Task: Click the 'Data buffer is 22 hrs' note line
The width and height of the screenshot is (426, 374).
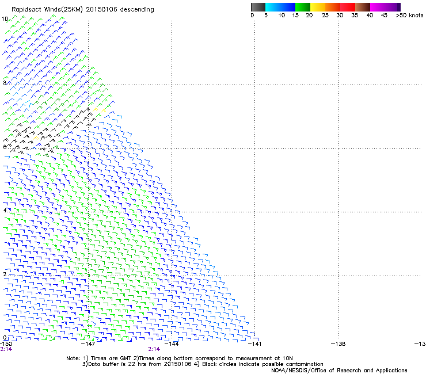Action: coord(203,364)
